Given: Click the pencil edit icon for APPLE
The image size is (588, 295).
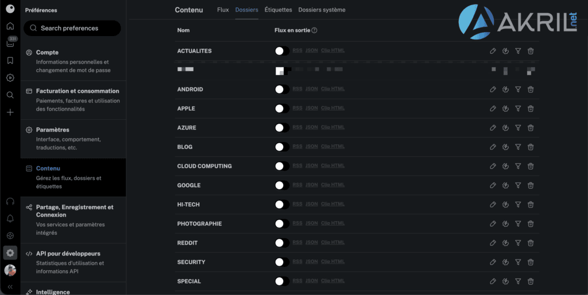Looking at the screenshot, I should pos(493,108).
